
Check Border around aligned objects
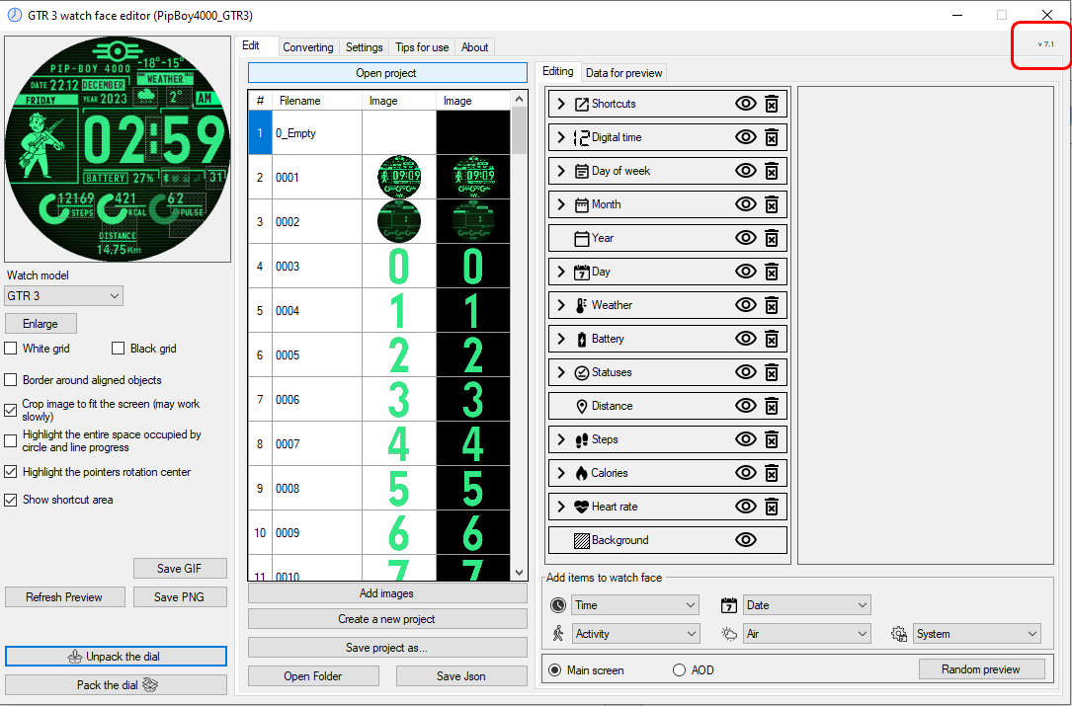[x=10, y=380]
